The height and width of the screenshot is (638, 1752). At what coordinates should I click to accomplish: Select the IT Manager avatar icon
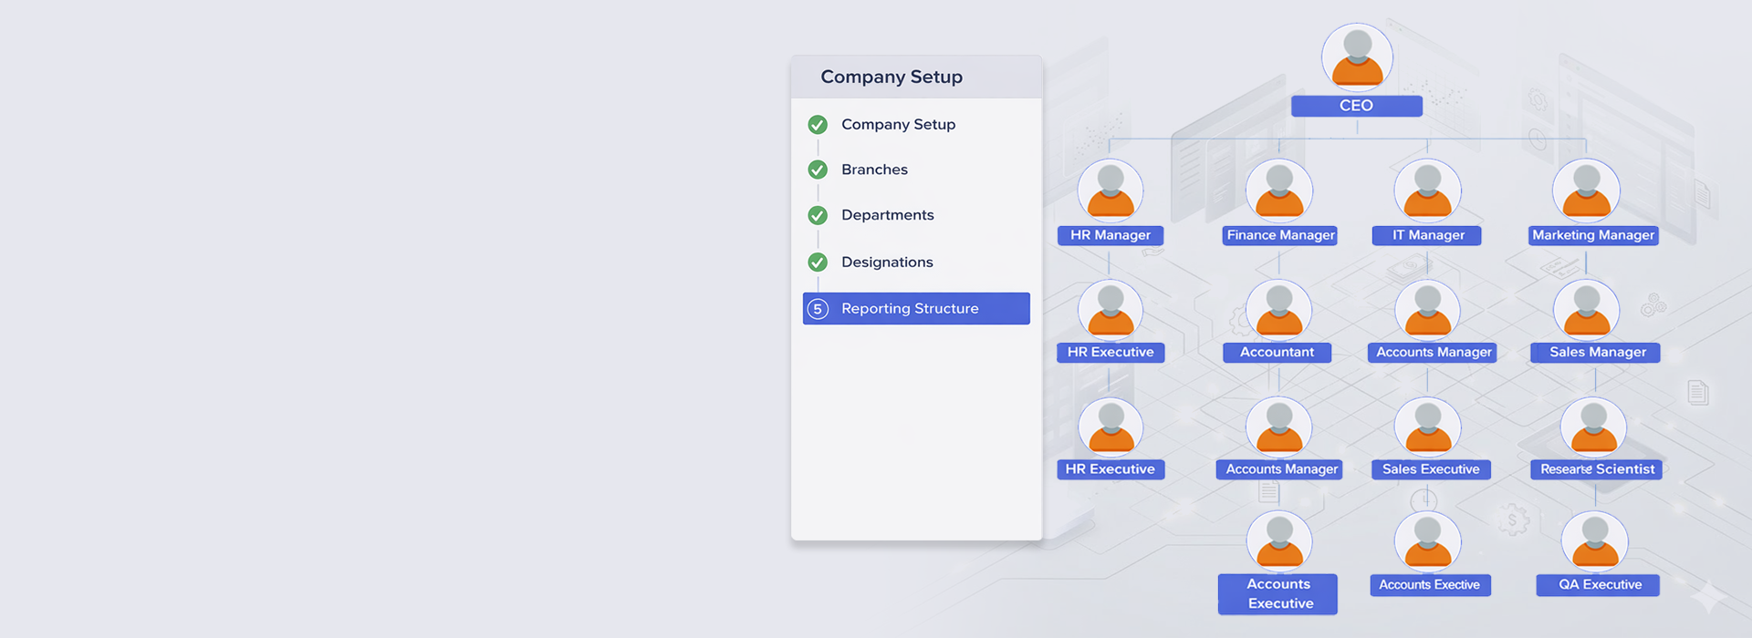coord(1427,191)
